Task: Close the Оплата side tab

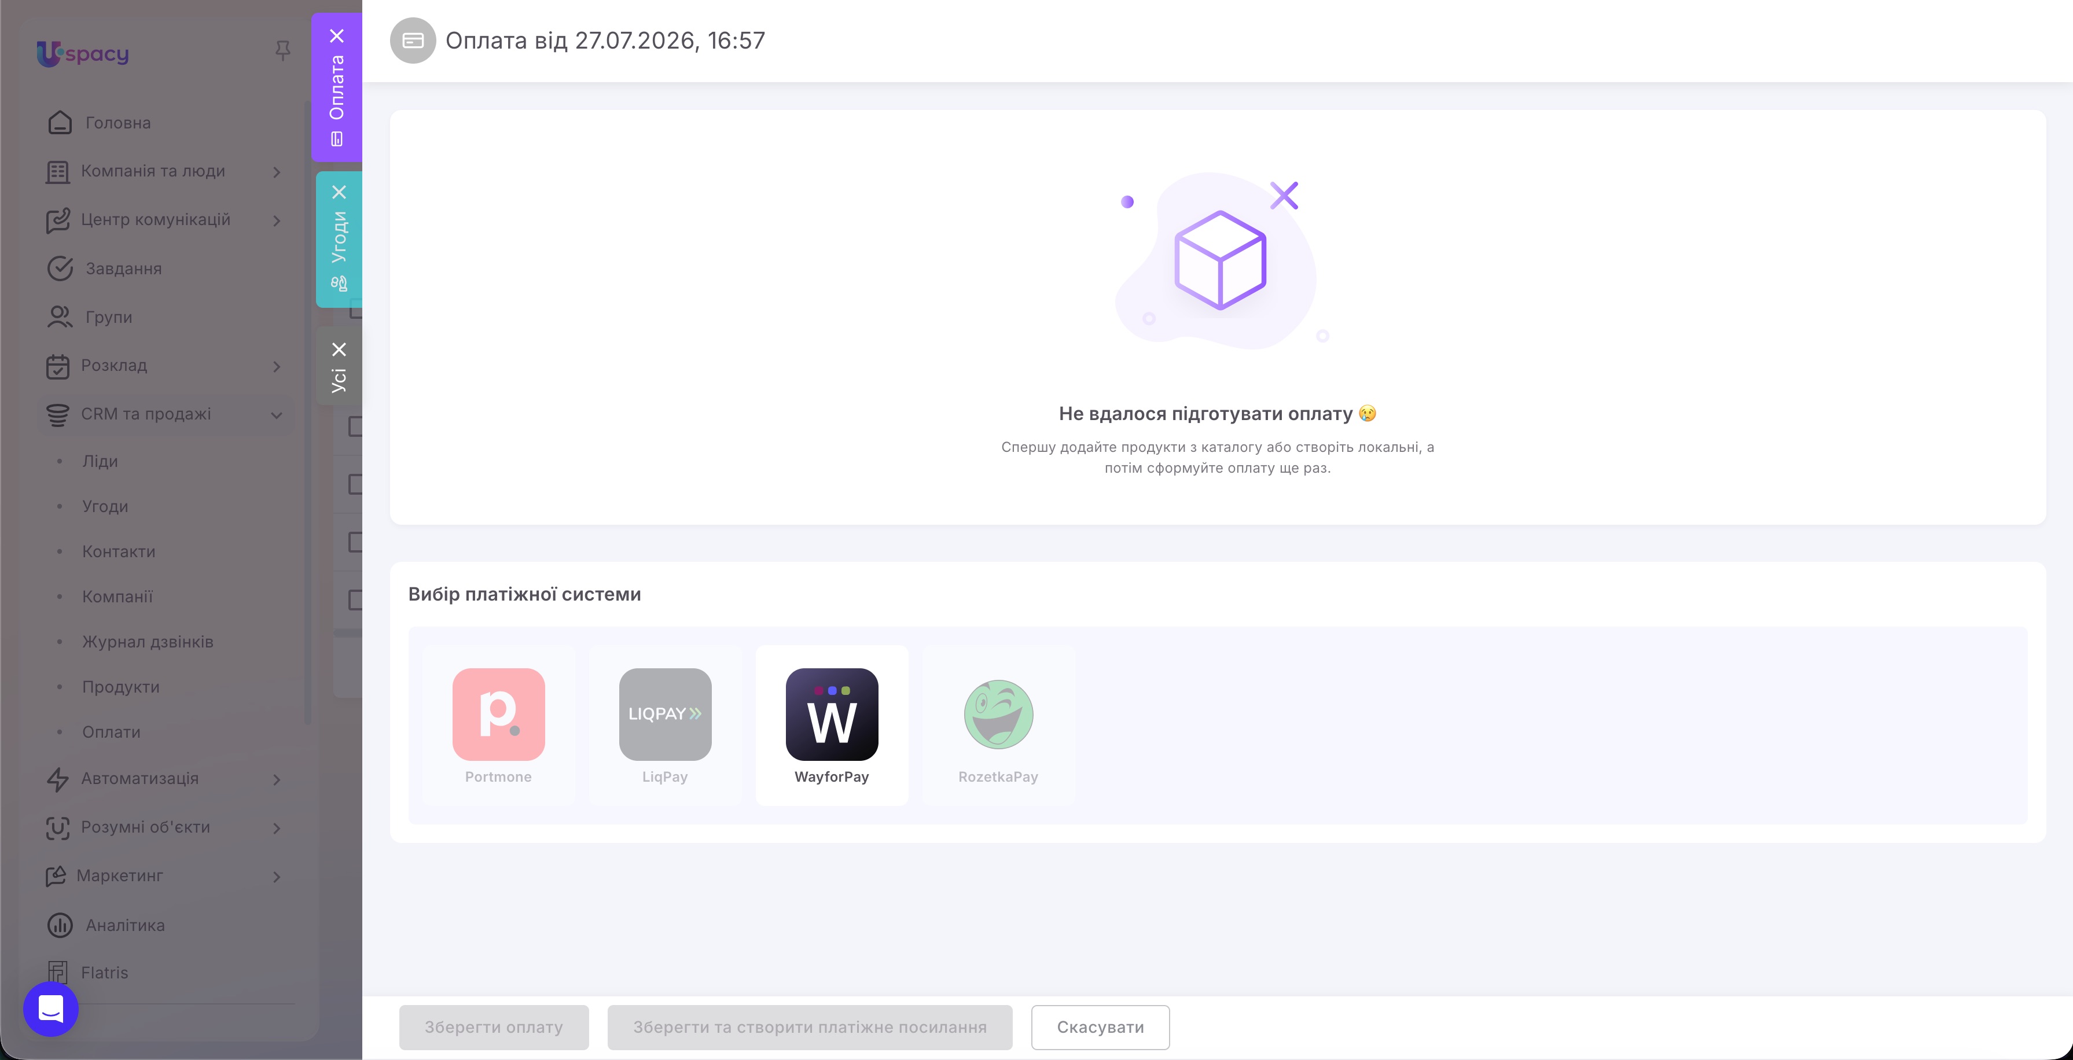Action: (337, 36)
